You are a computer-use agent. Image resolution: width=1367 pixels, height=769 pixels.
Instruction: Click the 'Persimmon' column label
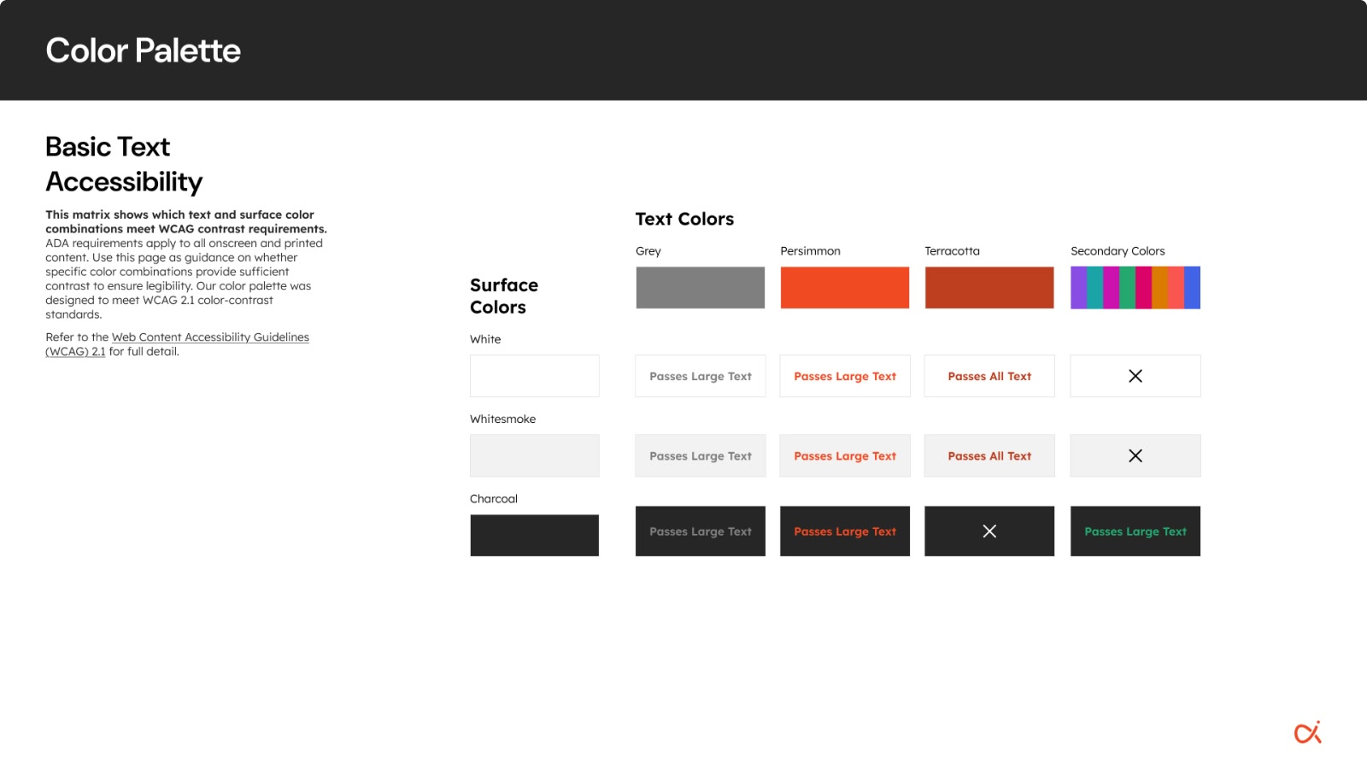(810, 251)
